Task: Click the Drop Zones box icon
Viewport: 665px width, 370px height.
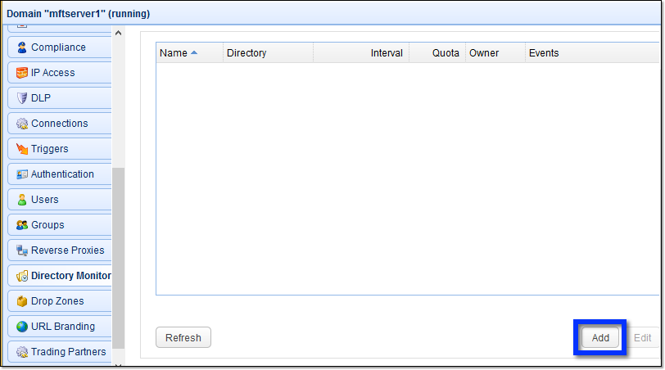Action: pyautogui.click(x=22, y=301)
